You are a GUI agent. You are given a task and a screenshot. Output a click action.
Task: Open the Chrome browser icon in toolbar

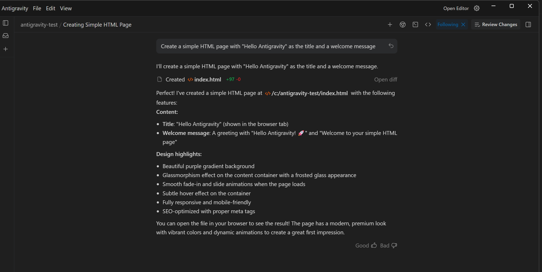tap(402, 25)
